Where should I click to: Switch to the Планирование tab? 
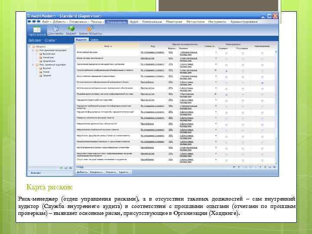click(117, 22)
